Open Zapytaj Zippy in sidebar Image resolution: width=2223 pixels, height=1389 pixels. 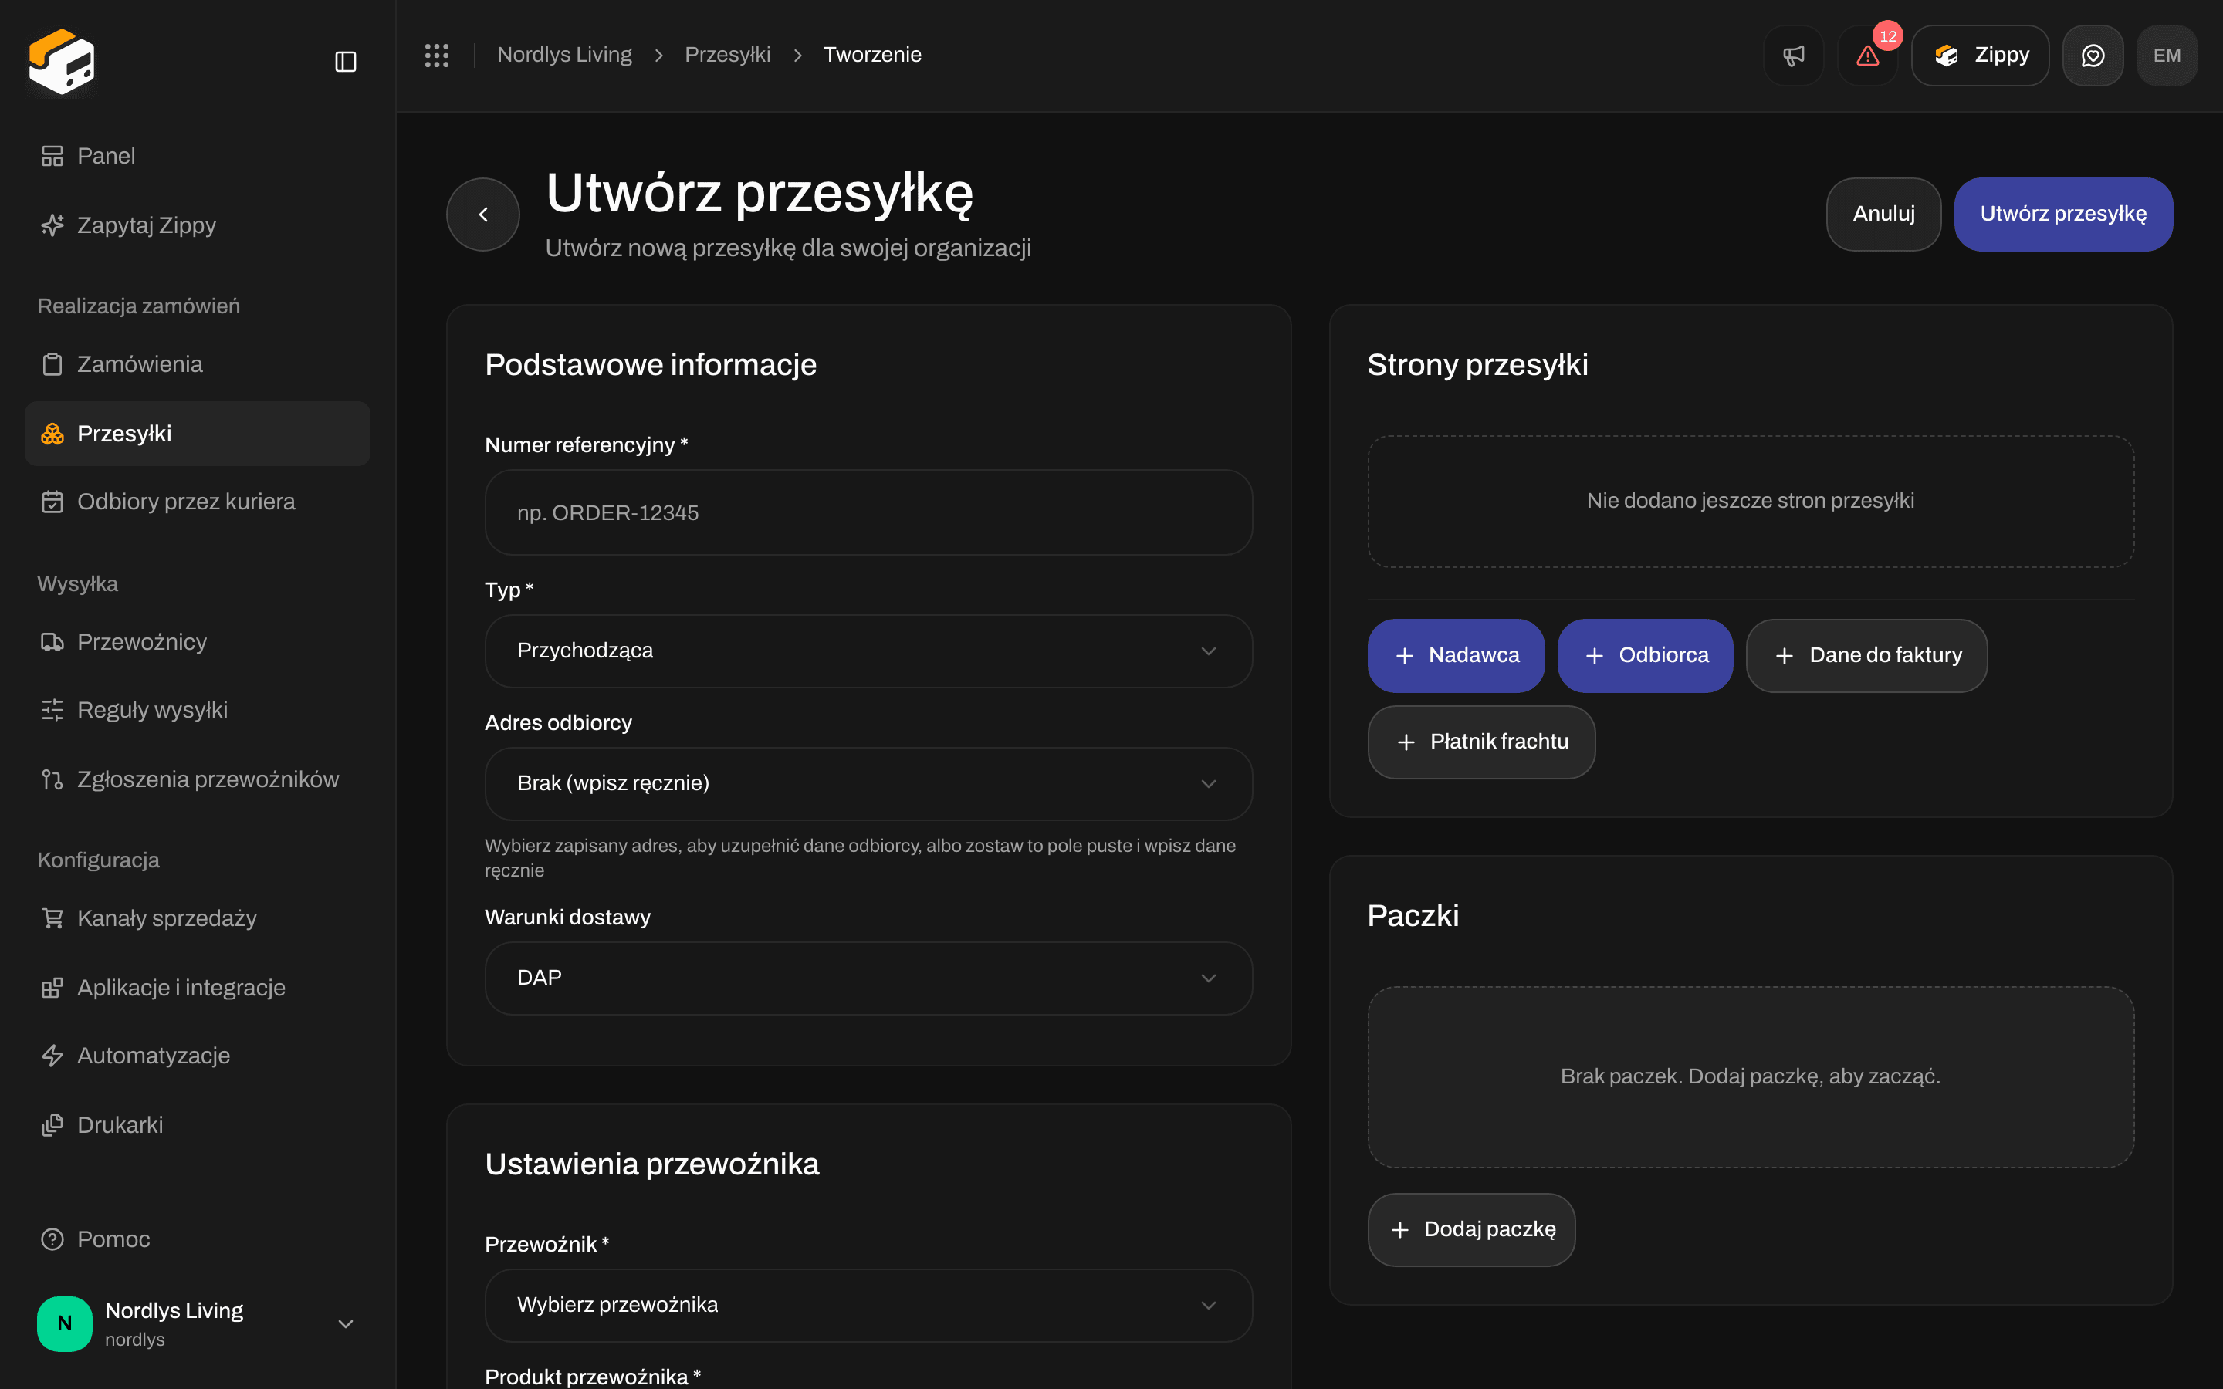[198, 225]
